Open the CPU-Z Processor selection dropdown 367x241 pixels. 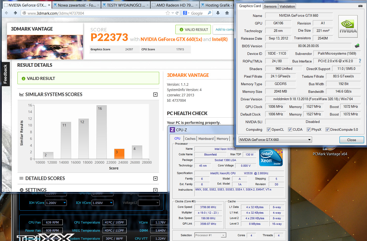click(x=210, y=235)
